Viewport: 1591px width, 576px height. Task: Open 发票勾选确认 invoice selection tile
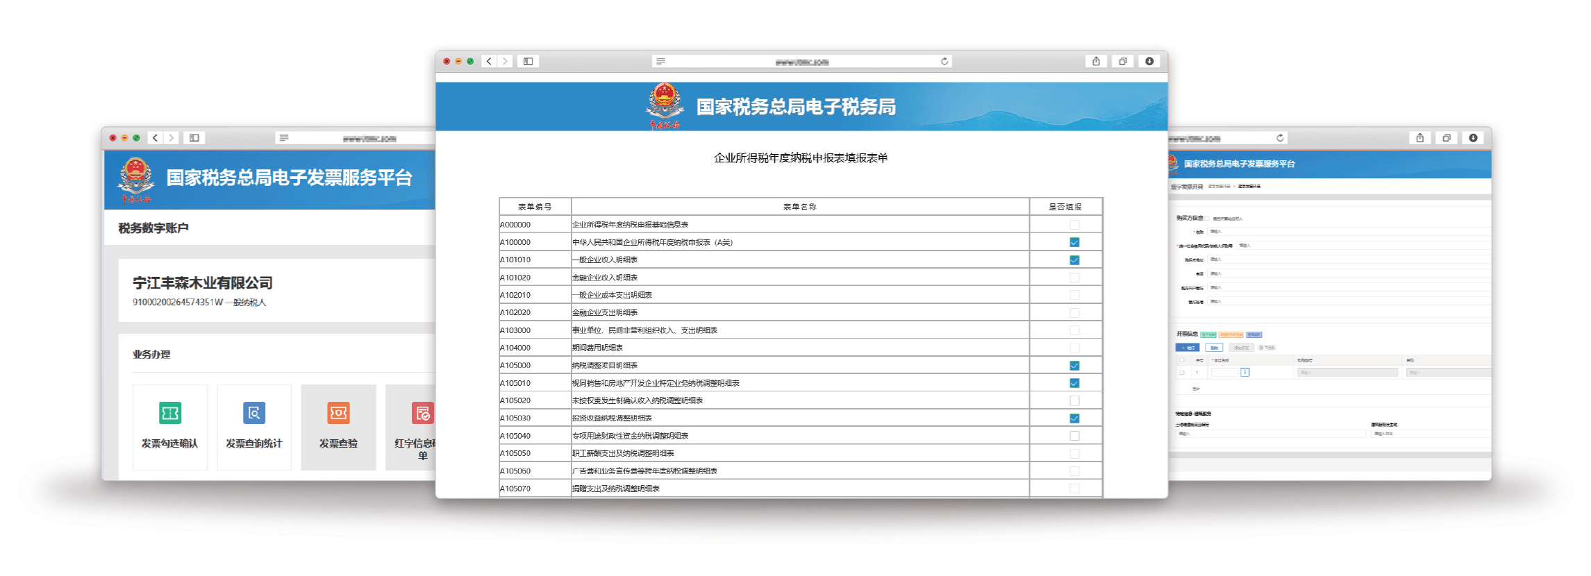(x=169, y=427)
